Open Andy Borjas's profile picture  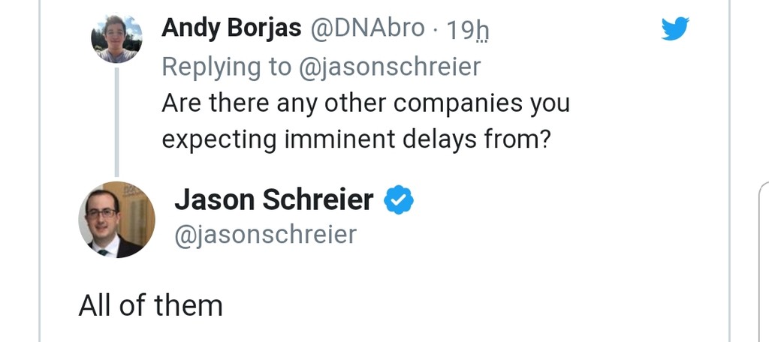[116, 39]
